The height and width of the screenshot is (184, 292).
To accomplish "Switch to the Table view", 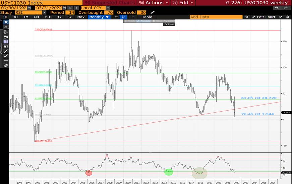I will (147, 17).
